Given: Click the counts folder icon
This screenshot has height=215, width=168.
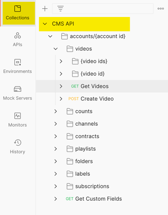Looking at the screenshot, I should 70,111.
